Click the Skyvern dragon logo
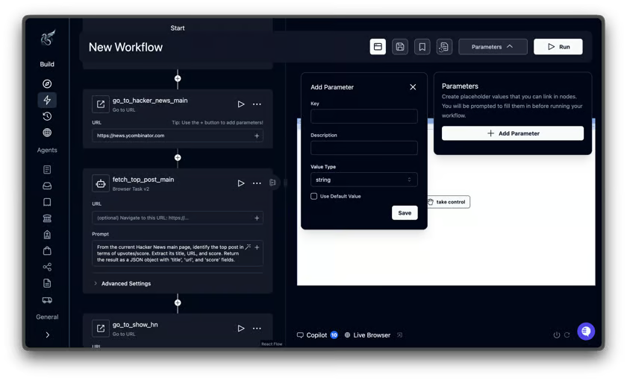 48,38
